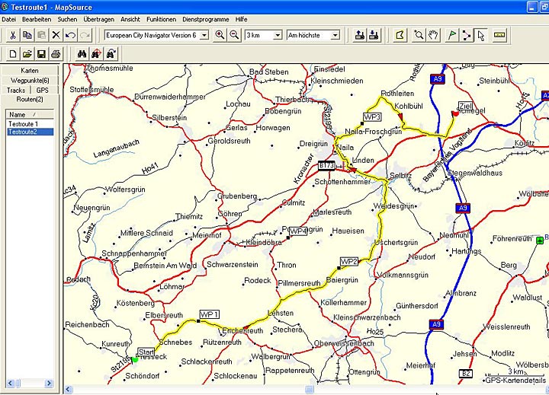Enable the Selection arrow tool

(x=480, y=35)
